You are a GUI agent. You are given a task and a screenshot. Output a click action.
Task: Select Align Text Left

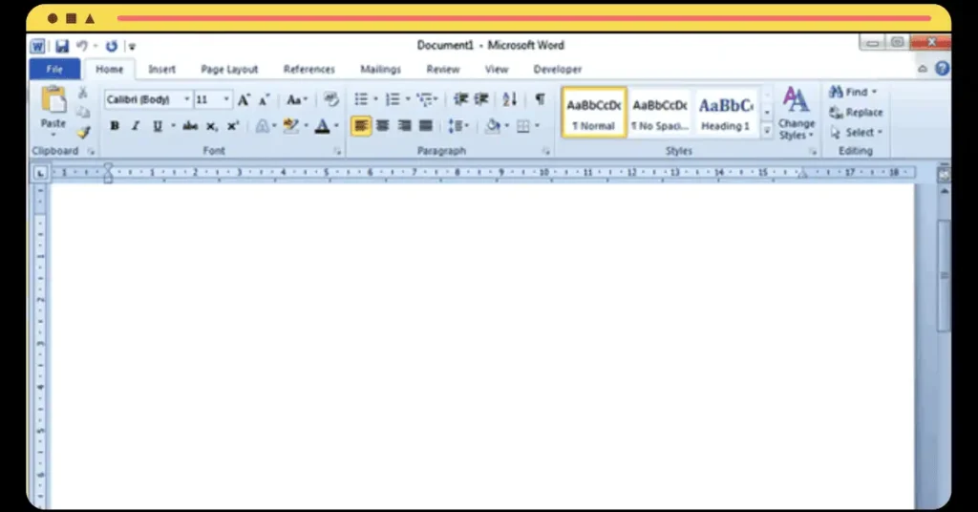(x=361, y=126)
